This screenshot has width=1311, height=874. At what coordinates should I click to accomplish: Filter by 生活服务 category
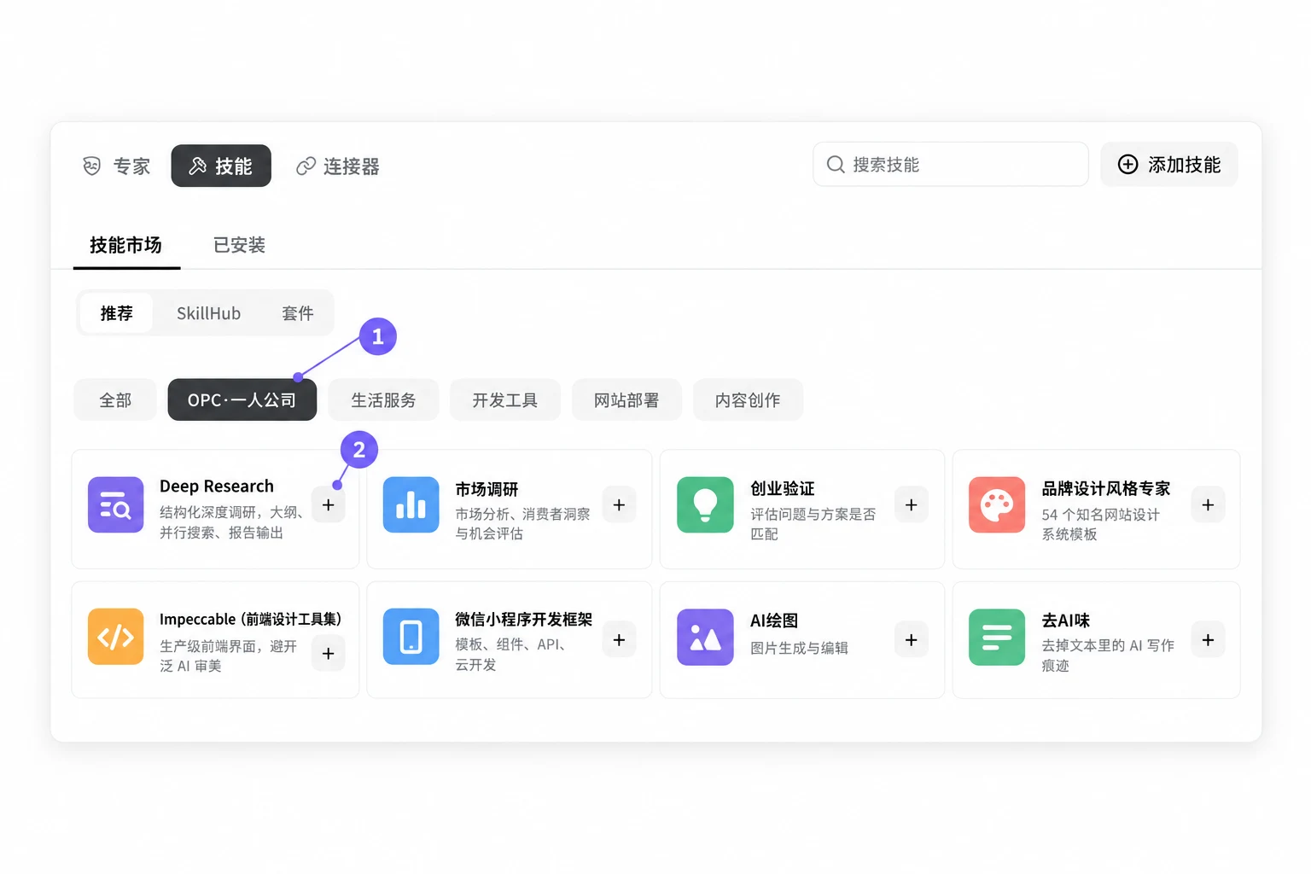[383, 399]
